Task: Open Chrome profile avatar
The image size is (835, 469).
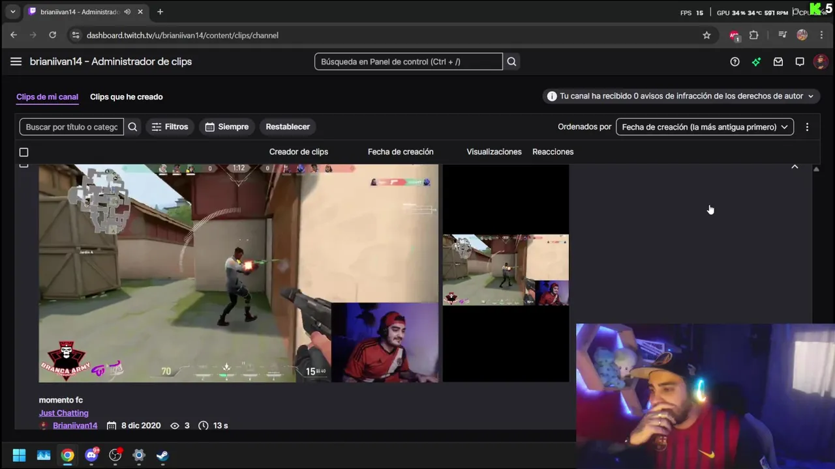Action: click(802, 35)
